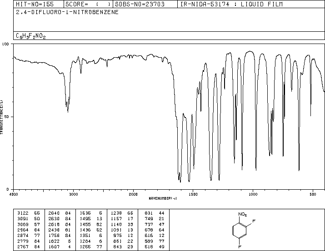The height and width of the screenshot is (251, 325).
Task: Select the WAVENUMBER x-axis title
Action: [163, 198]
